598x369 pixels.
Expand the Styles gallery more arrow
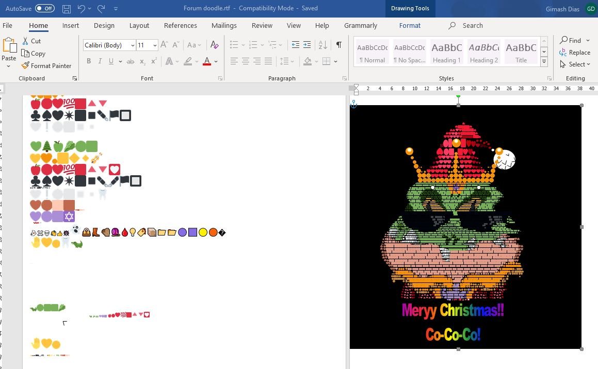click(x=544, y=62)
